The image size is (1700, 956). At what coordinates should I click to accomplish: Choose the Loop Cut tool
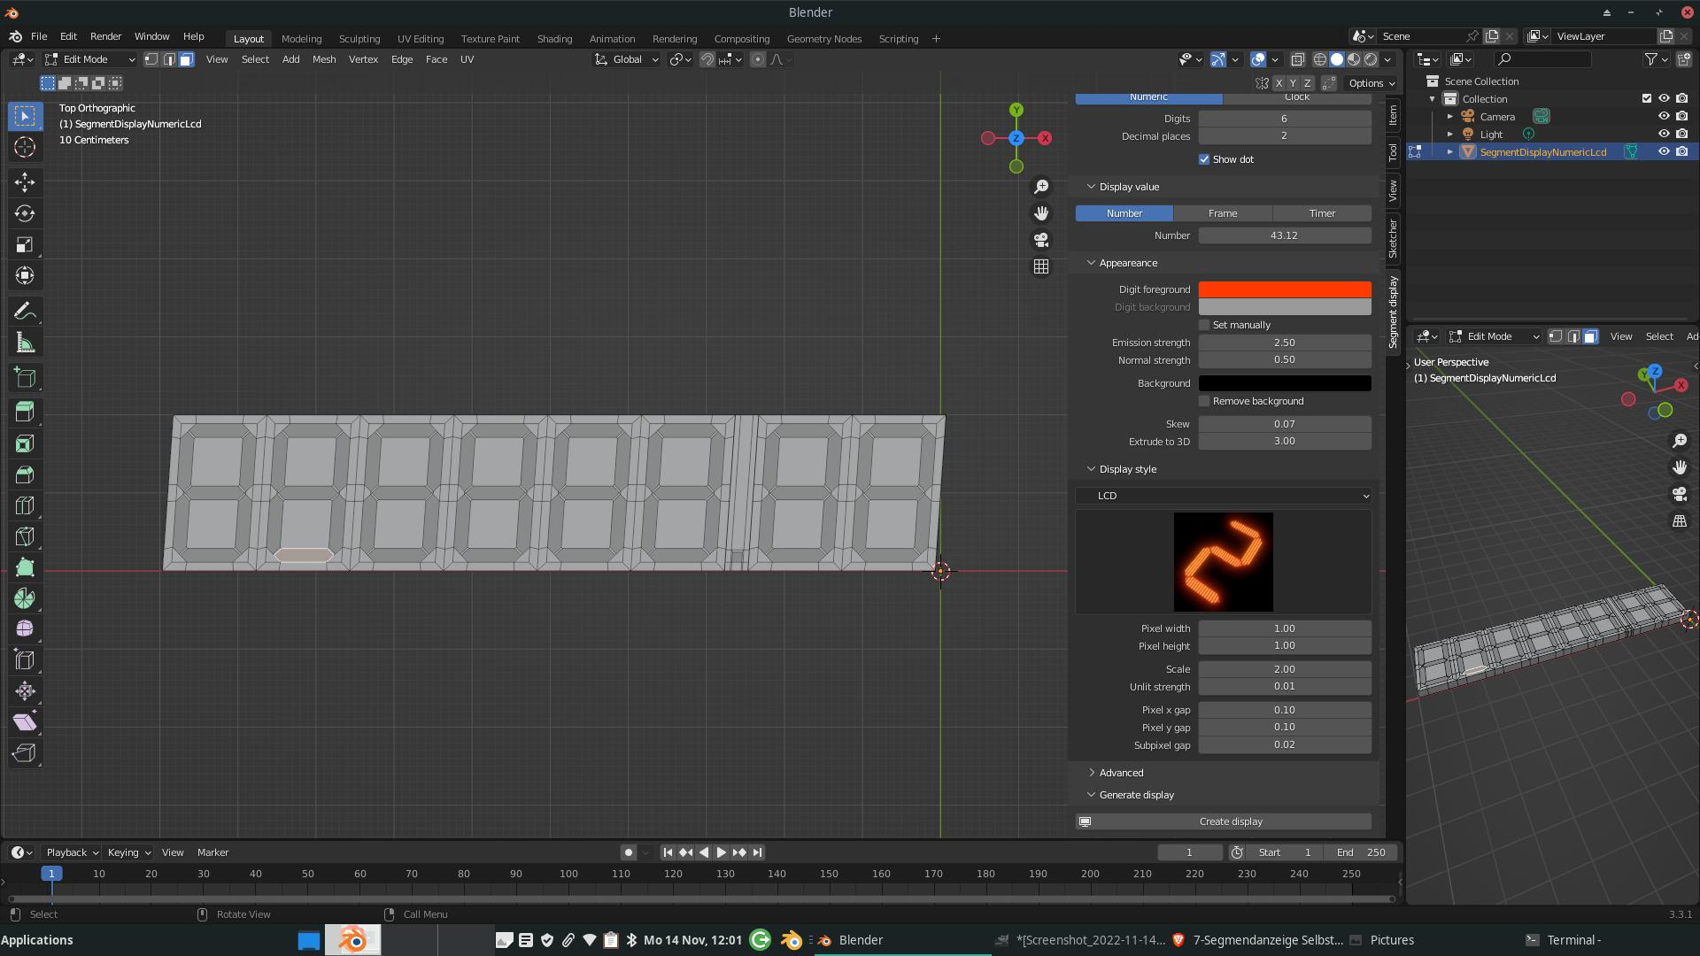coord(25,505)
